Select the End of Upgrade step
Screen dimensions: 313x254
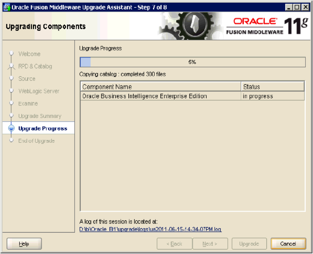coord(36,141)
